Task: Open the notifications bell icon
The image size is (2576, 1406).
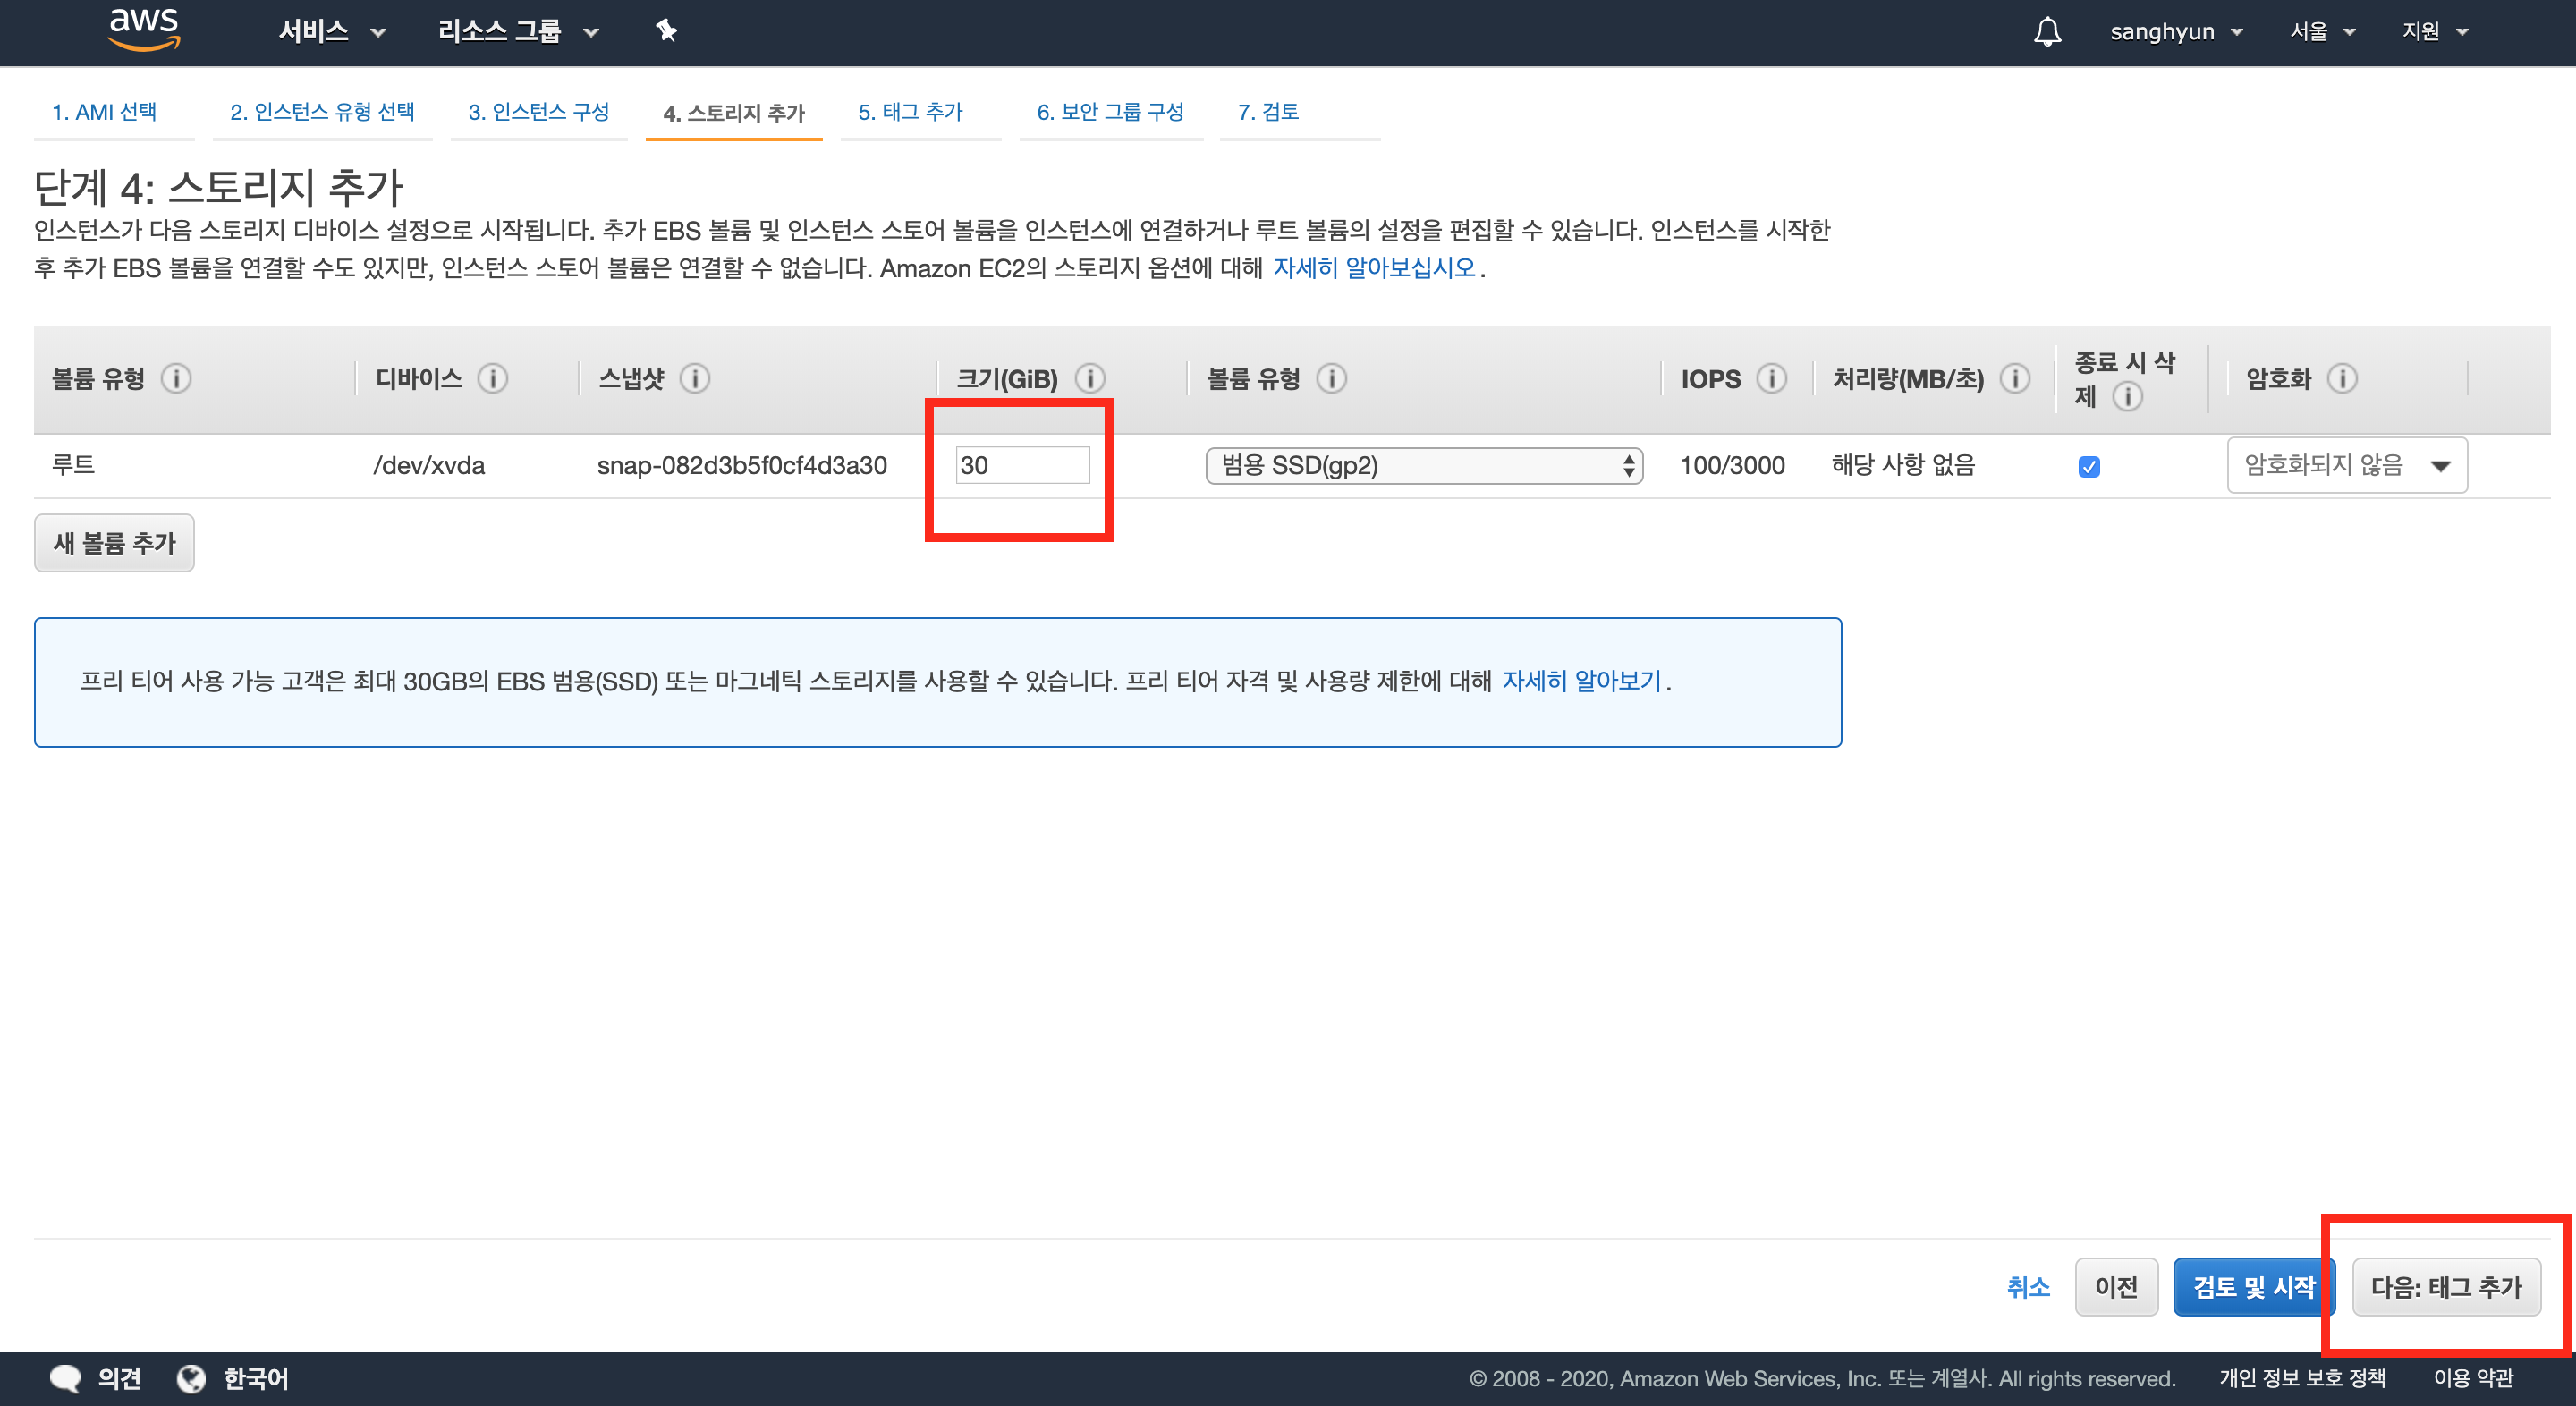Action: coord(2047,31)
